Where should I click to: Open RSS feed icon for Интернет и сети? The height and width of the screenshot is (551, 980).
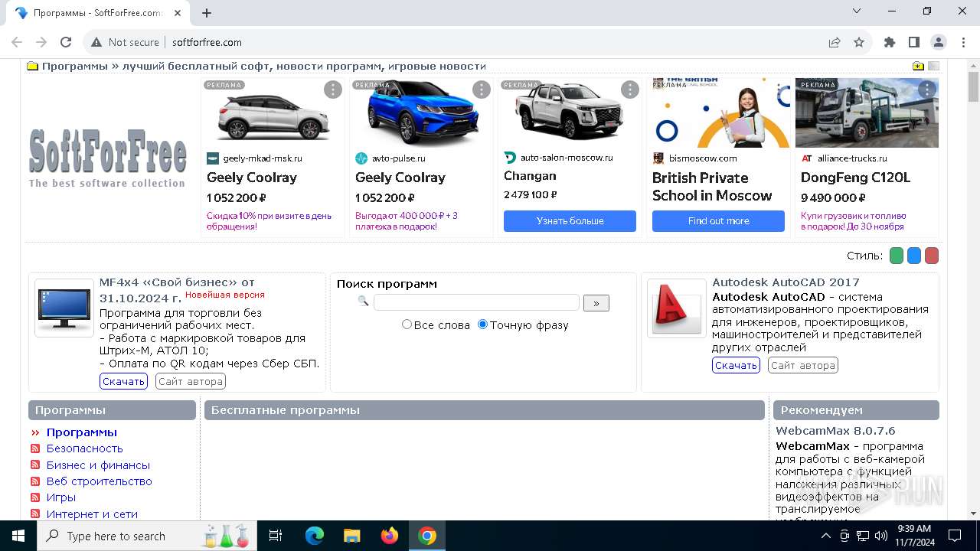(x=34, y=514)
